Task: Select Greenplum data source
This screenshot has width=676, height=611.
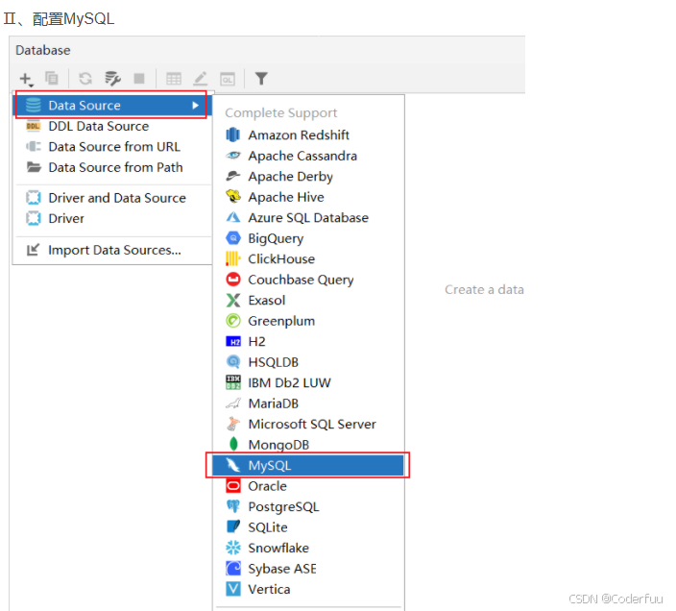Action: [x=308, y=321]
